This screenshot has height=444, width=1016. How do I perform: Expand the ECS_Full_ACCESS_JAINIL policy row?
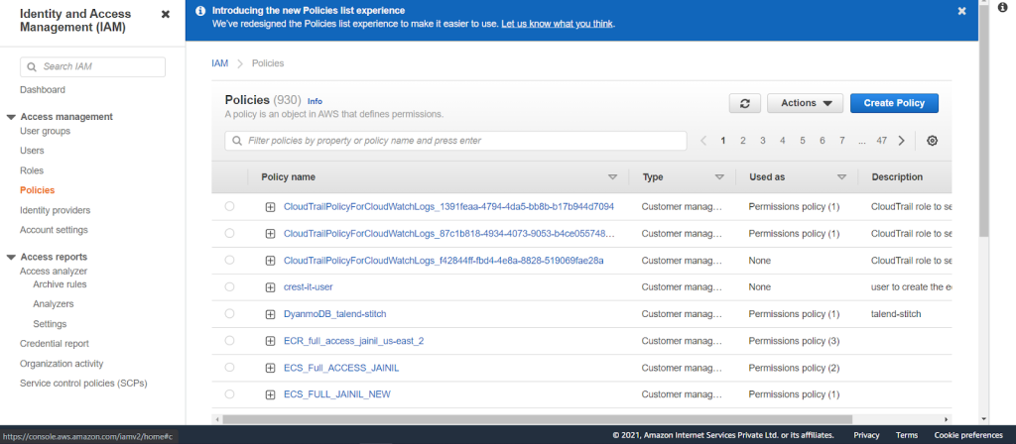tap(270, 369)
